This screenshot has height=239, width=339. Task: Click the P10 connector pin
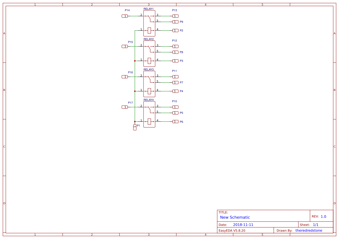click(175, 107)
